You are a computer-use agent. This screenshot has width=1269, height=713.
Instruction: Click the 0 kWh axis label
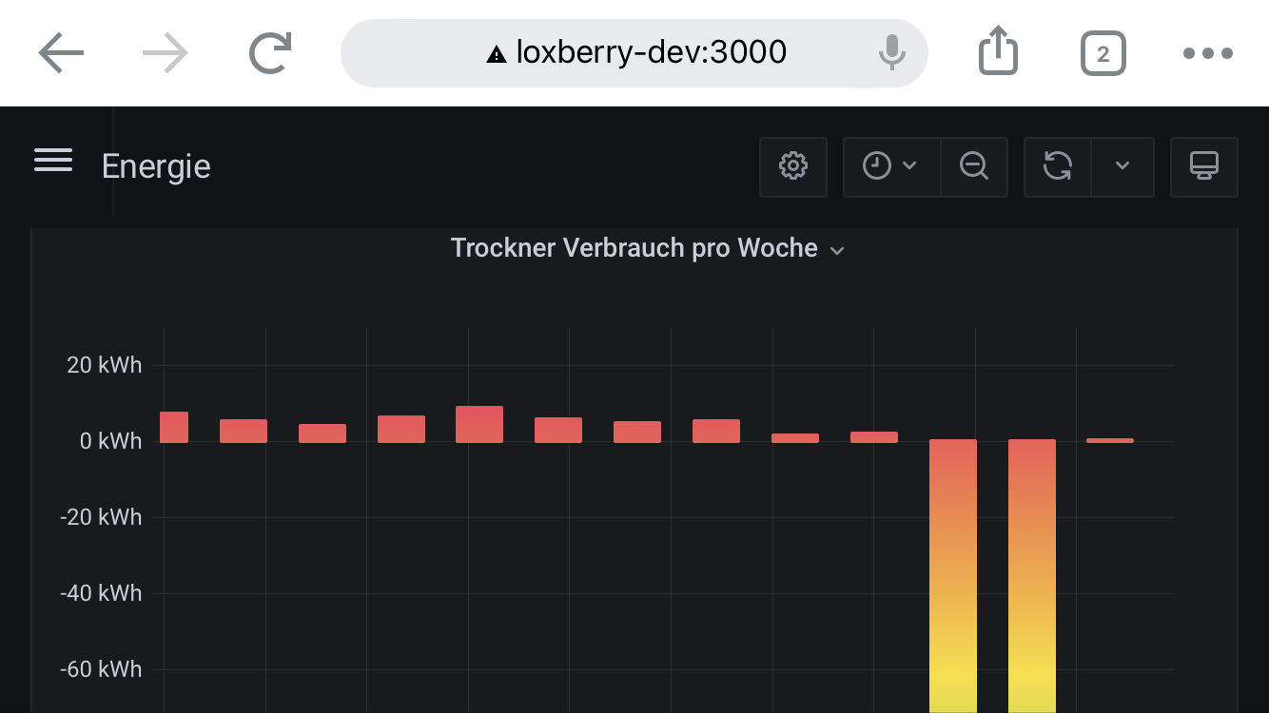pyautogui.click(x=109, y=441)
